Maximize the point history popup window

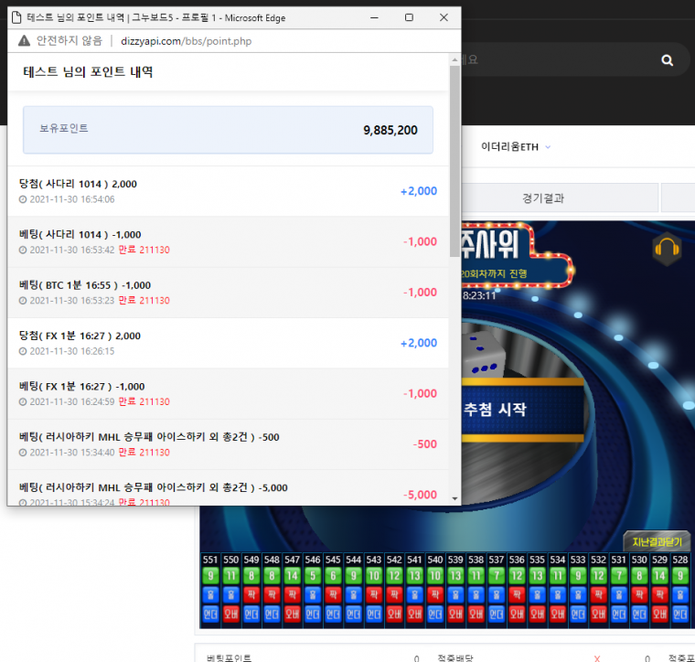(x=409, y=17)
